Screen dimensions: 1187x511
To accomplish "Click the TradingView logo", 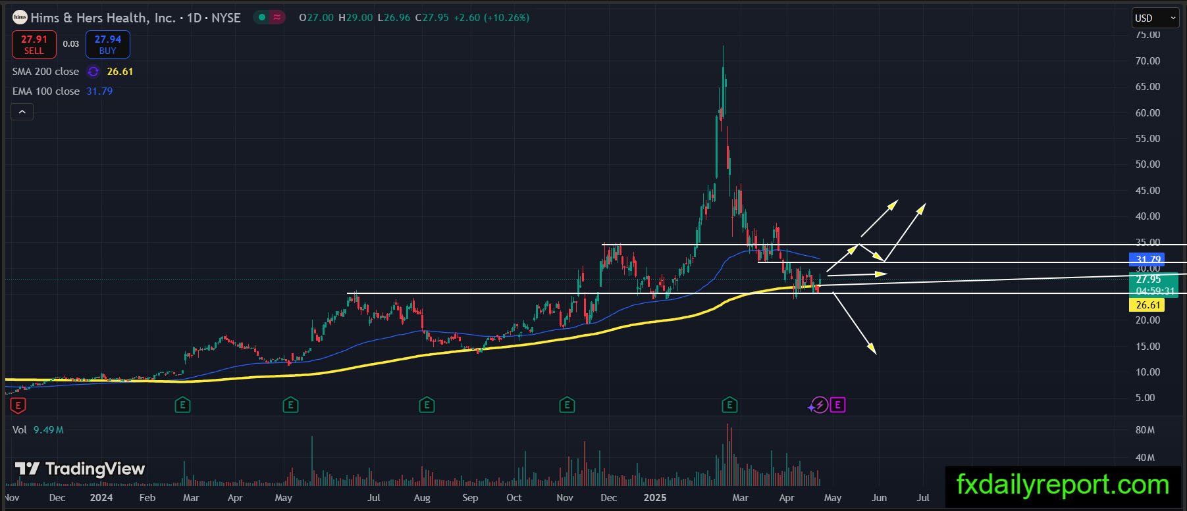I will [x=80, y=469].
